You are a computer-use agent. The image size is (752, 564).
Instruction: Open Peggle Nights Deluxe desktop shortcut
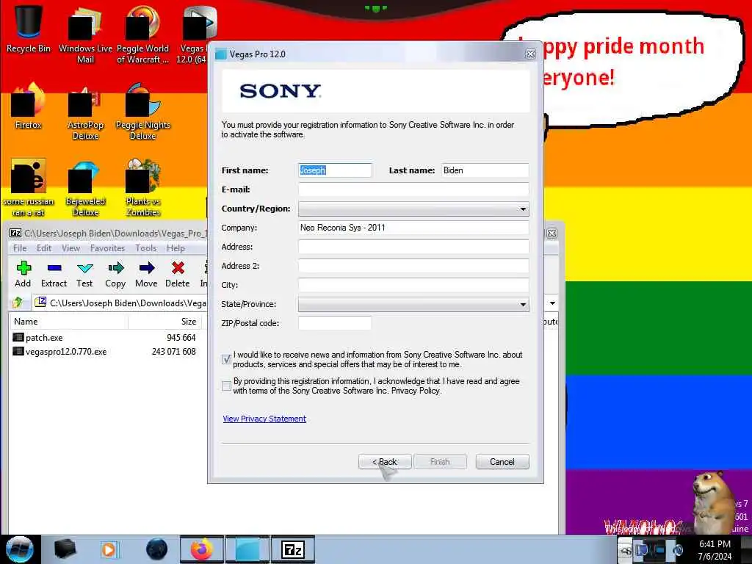pos(143,112)
